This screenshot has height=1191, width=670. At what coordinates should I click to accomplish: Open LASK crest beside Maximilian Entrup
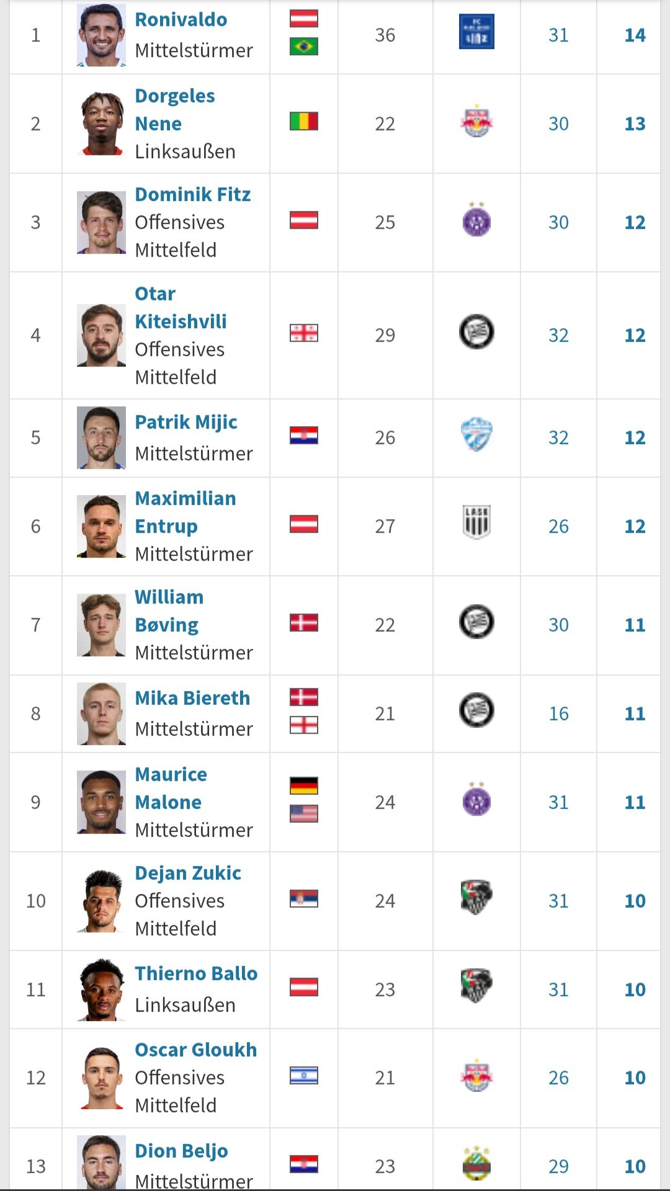pyautogui.click(x=476, y=522)
